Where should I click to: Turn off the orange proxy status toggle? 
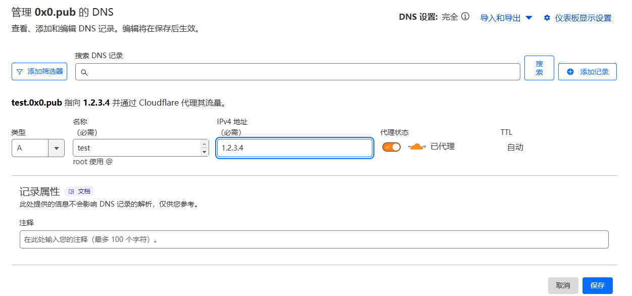392,147
